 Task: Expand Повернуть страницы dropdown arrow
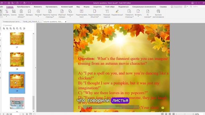point(133,17)
